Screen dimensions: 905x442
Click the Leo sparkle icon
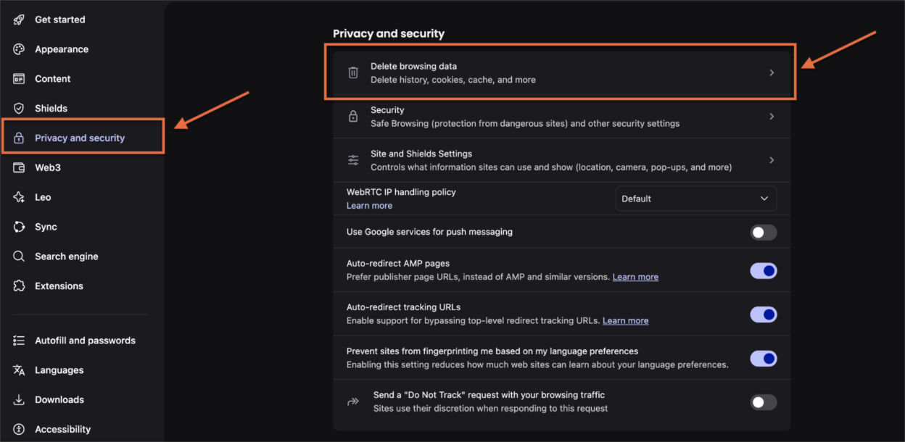coord(20,197)
